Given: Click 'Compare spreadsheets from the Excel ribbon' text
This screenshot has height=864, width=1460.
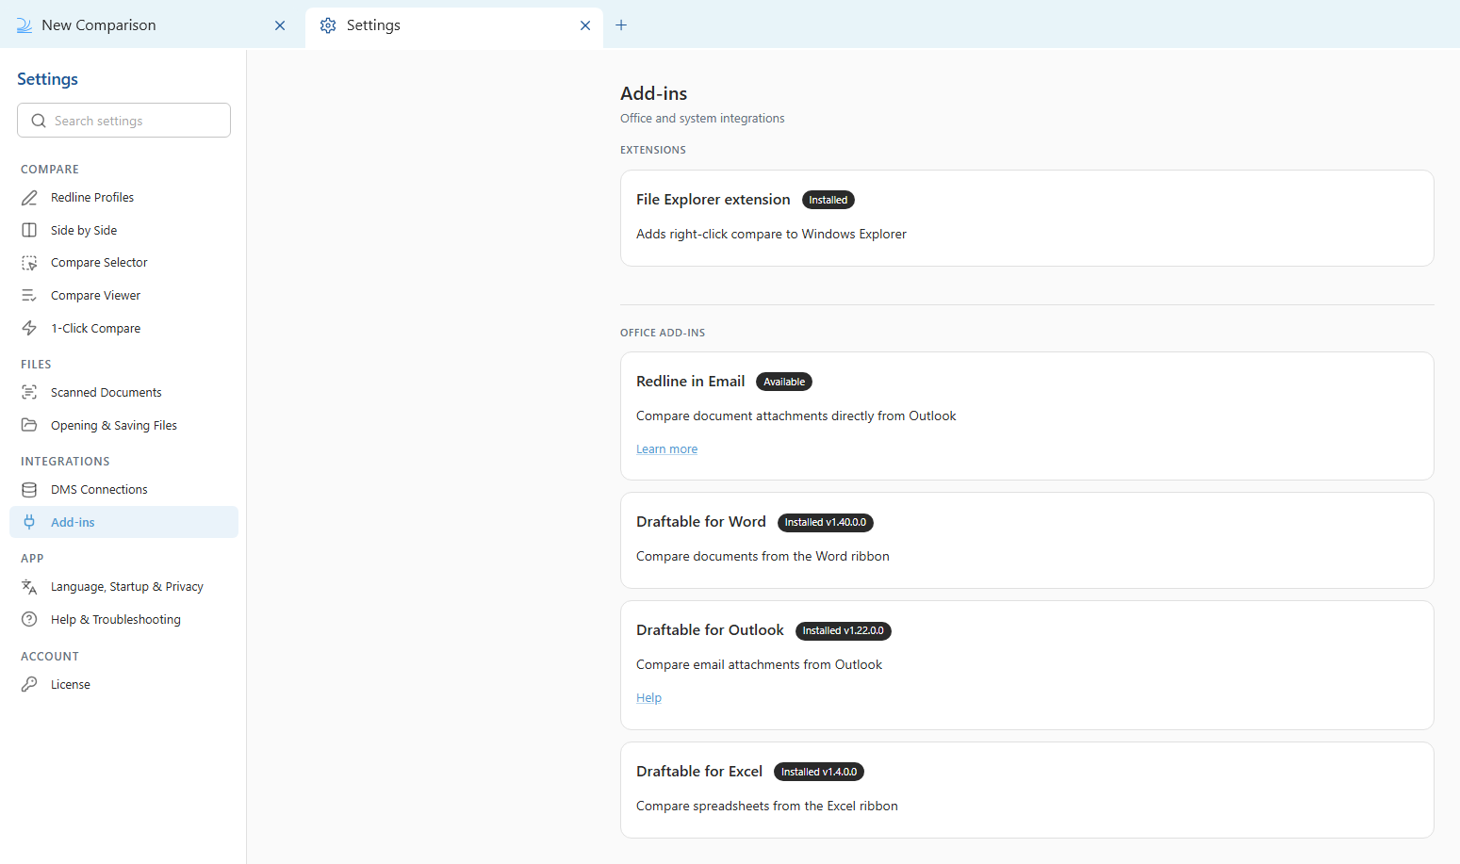Looking at the screenshot, I should pyautogui.click(x=767, y=807).
